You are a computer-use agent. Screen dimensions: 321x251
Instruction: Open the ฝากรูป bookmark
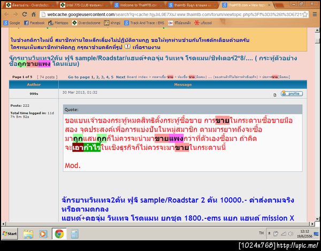[112, 23]
